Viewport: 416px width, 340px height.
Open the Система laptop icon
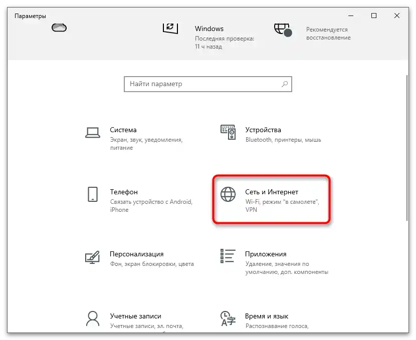pyautogui.click(x=93, y=133)
